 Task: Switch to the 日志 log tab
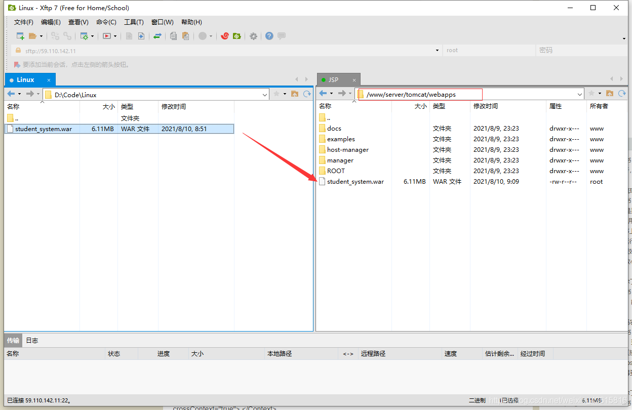pyautogui.click(x=32, y=340)
